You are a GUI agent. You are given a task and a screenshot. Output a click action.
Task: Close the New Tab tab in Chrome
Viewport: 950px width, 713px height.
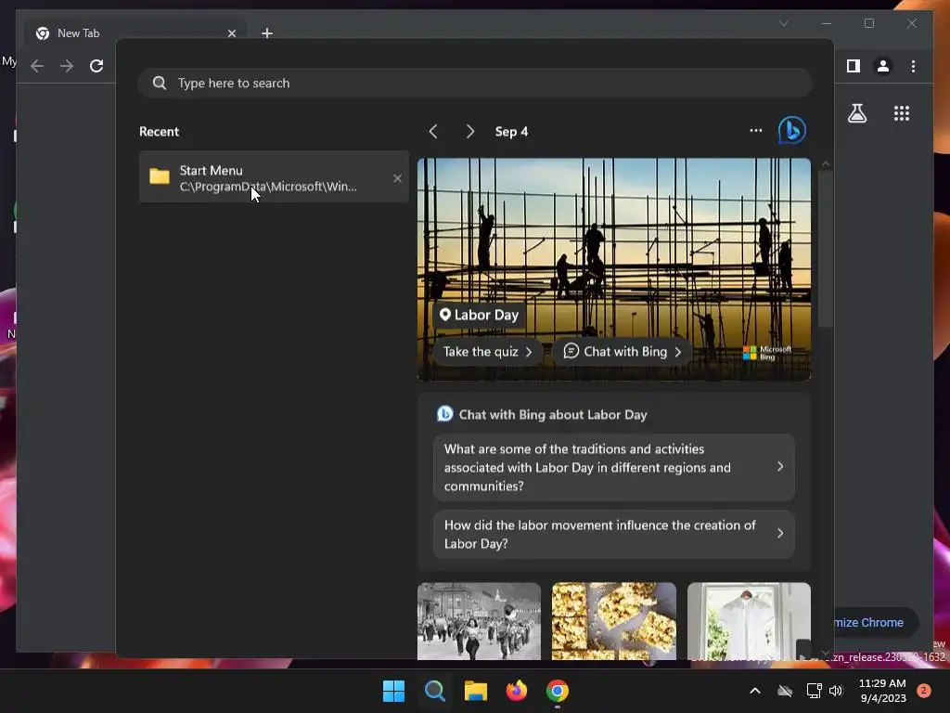pyautogui.click(x=231, y=33)
